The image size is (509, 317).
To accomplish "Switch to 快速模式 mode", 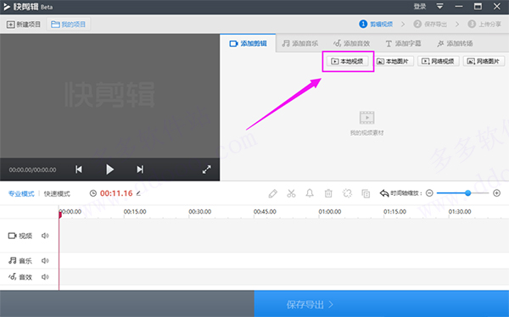I will 57,194.
